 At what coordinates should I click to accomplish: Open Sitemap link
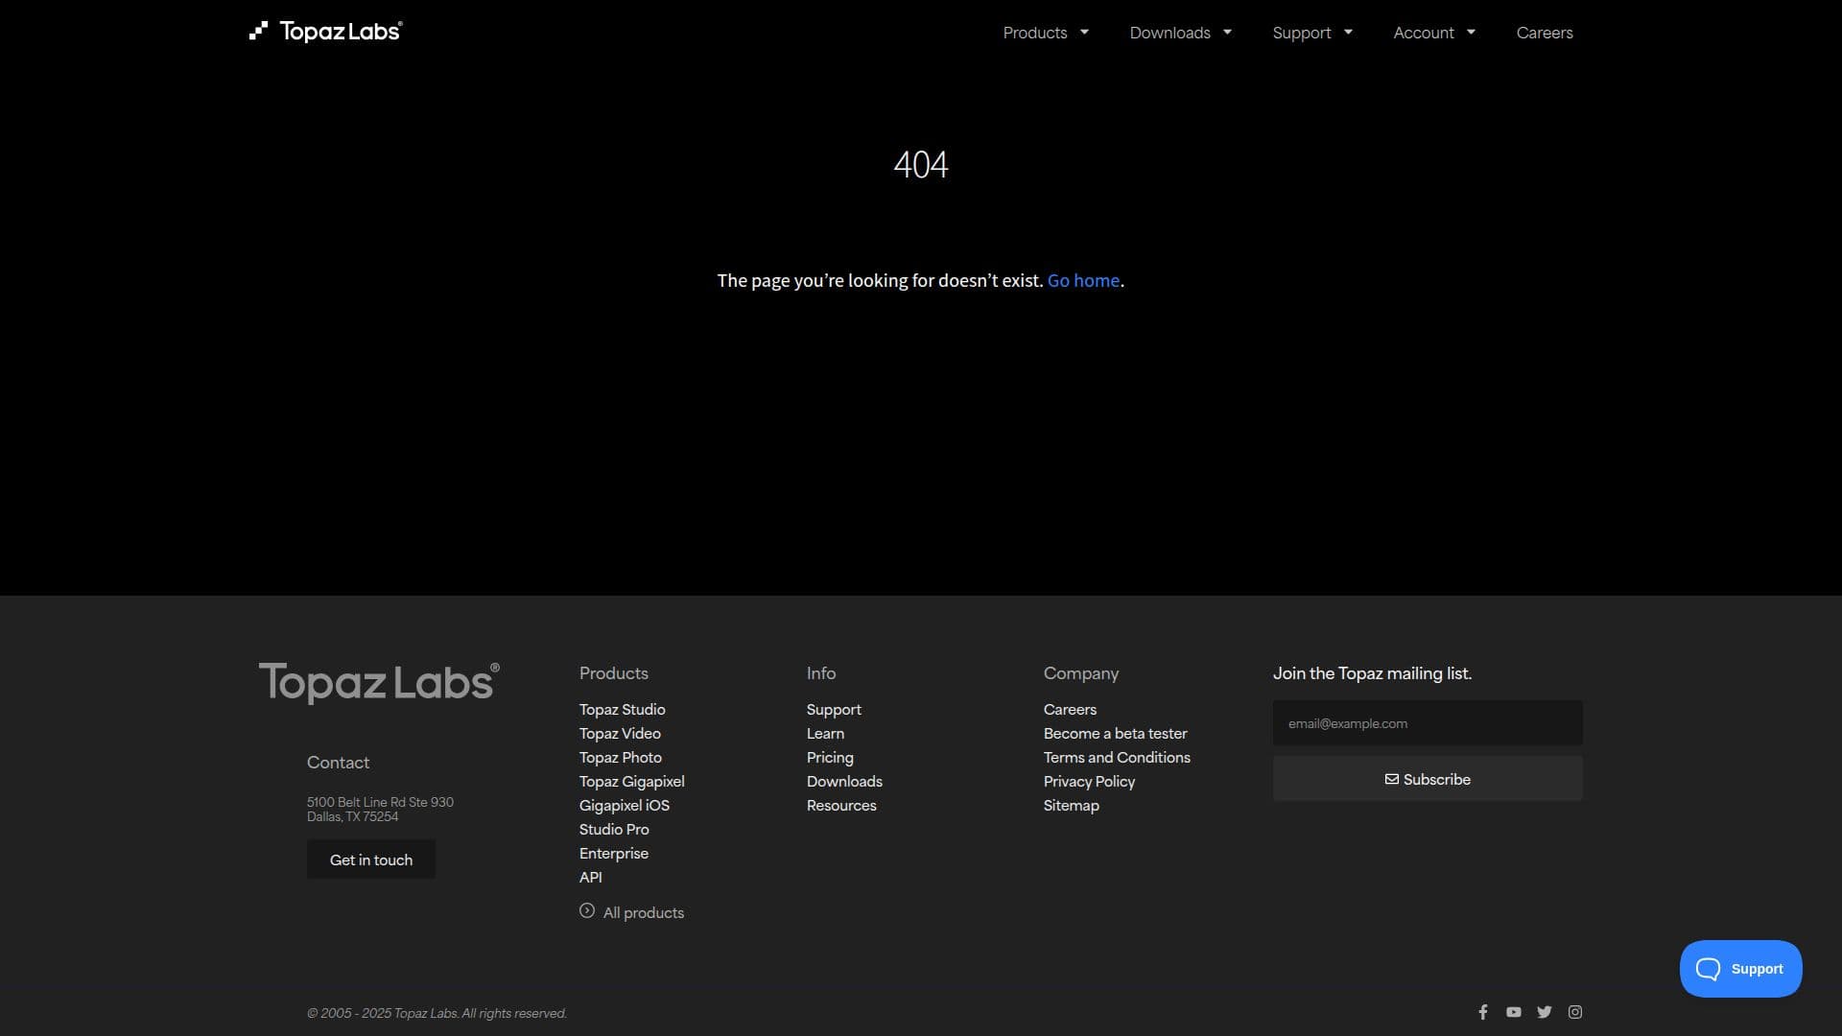coord(1071,806)
